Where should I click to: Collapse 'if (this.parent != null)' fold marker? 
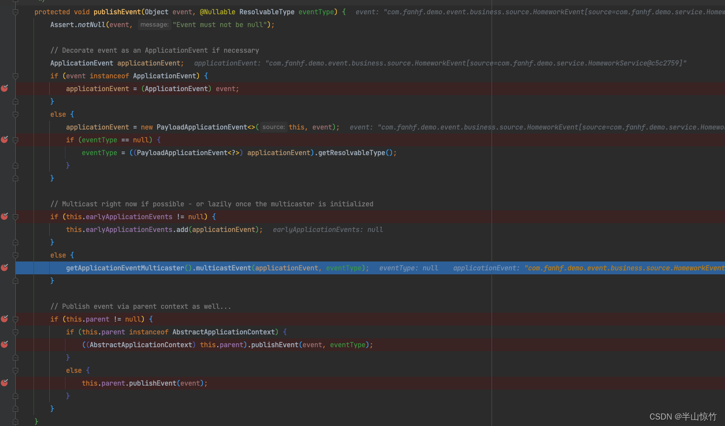coord(15,319)
